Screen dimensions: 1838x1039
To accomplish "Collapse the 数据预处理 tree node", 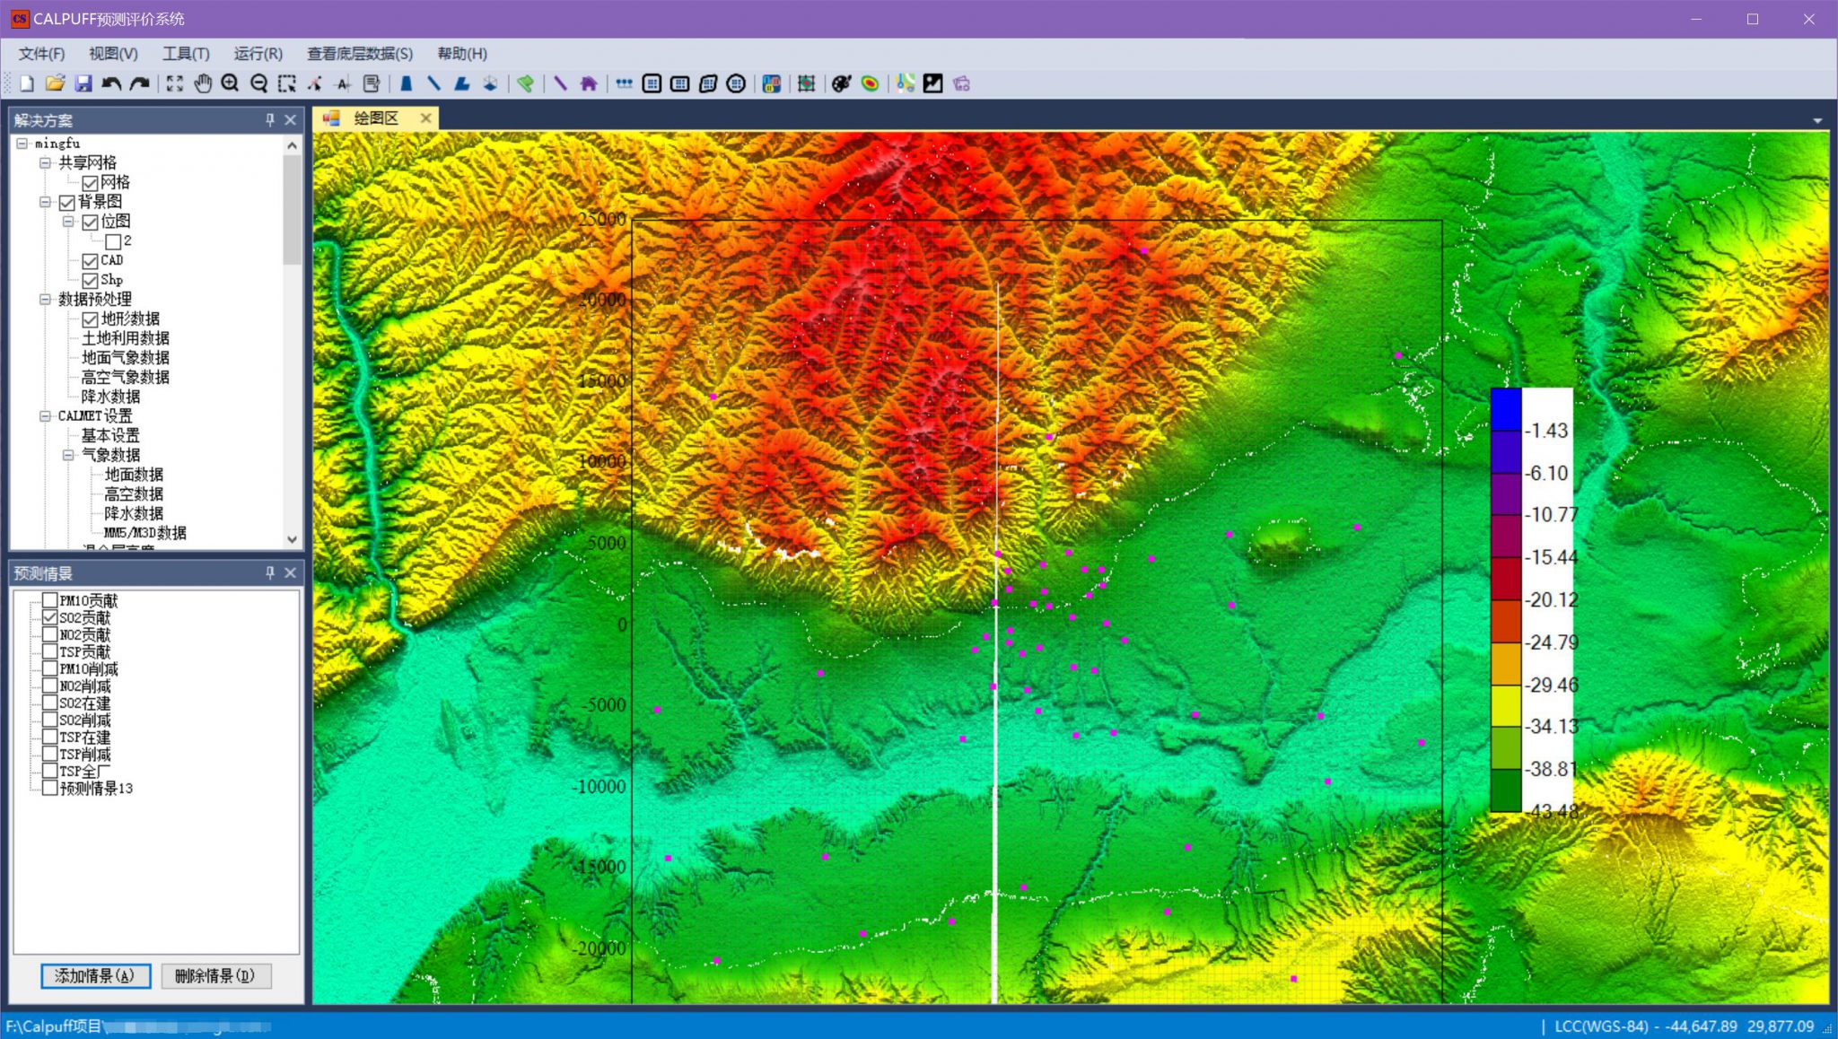I will 45,300.
